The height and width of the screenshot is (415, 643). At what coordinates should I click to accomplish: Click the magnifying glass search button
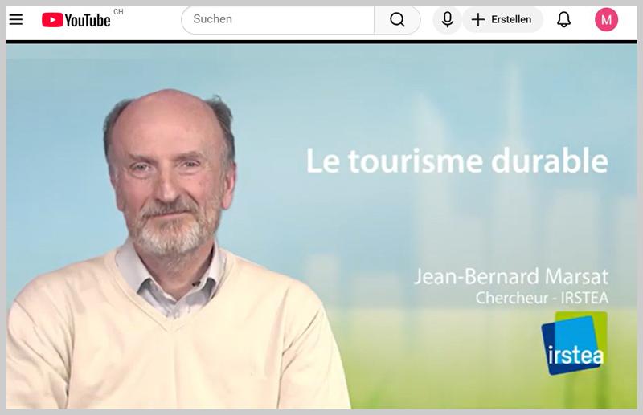click(x=397, y=19)
